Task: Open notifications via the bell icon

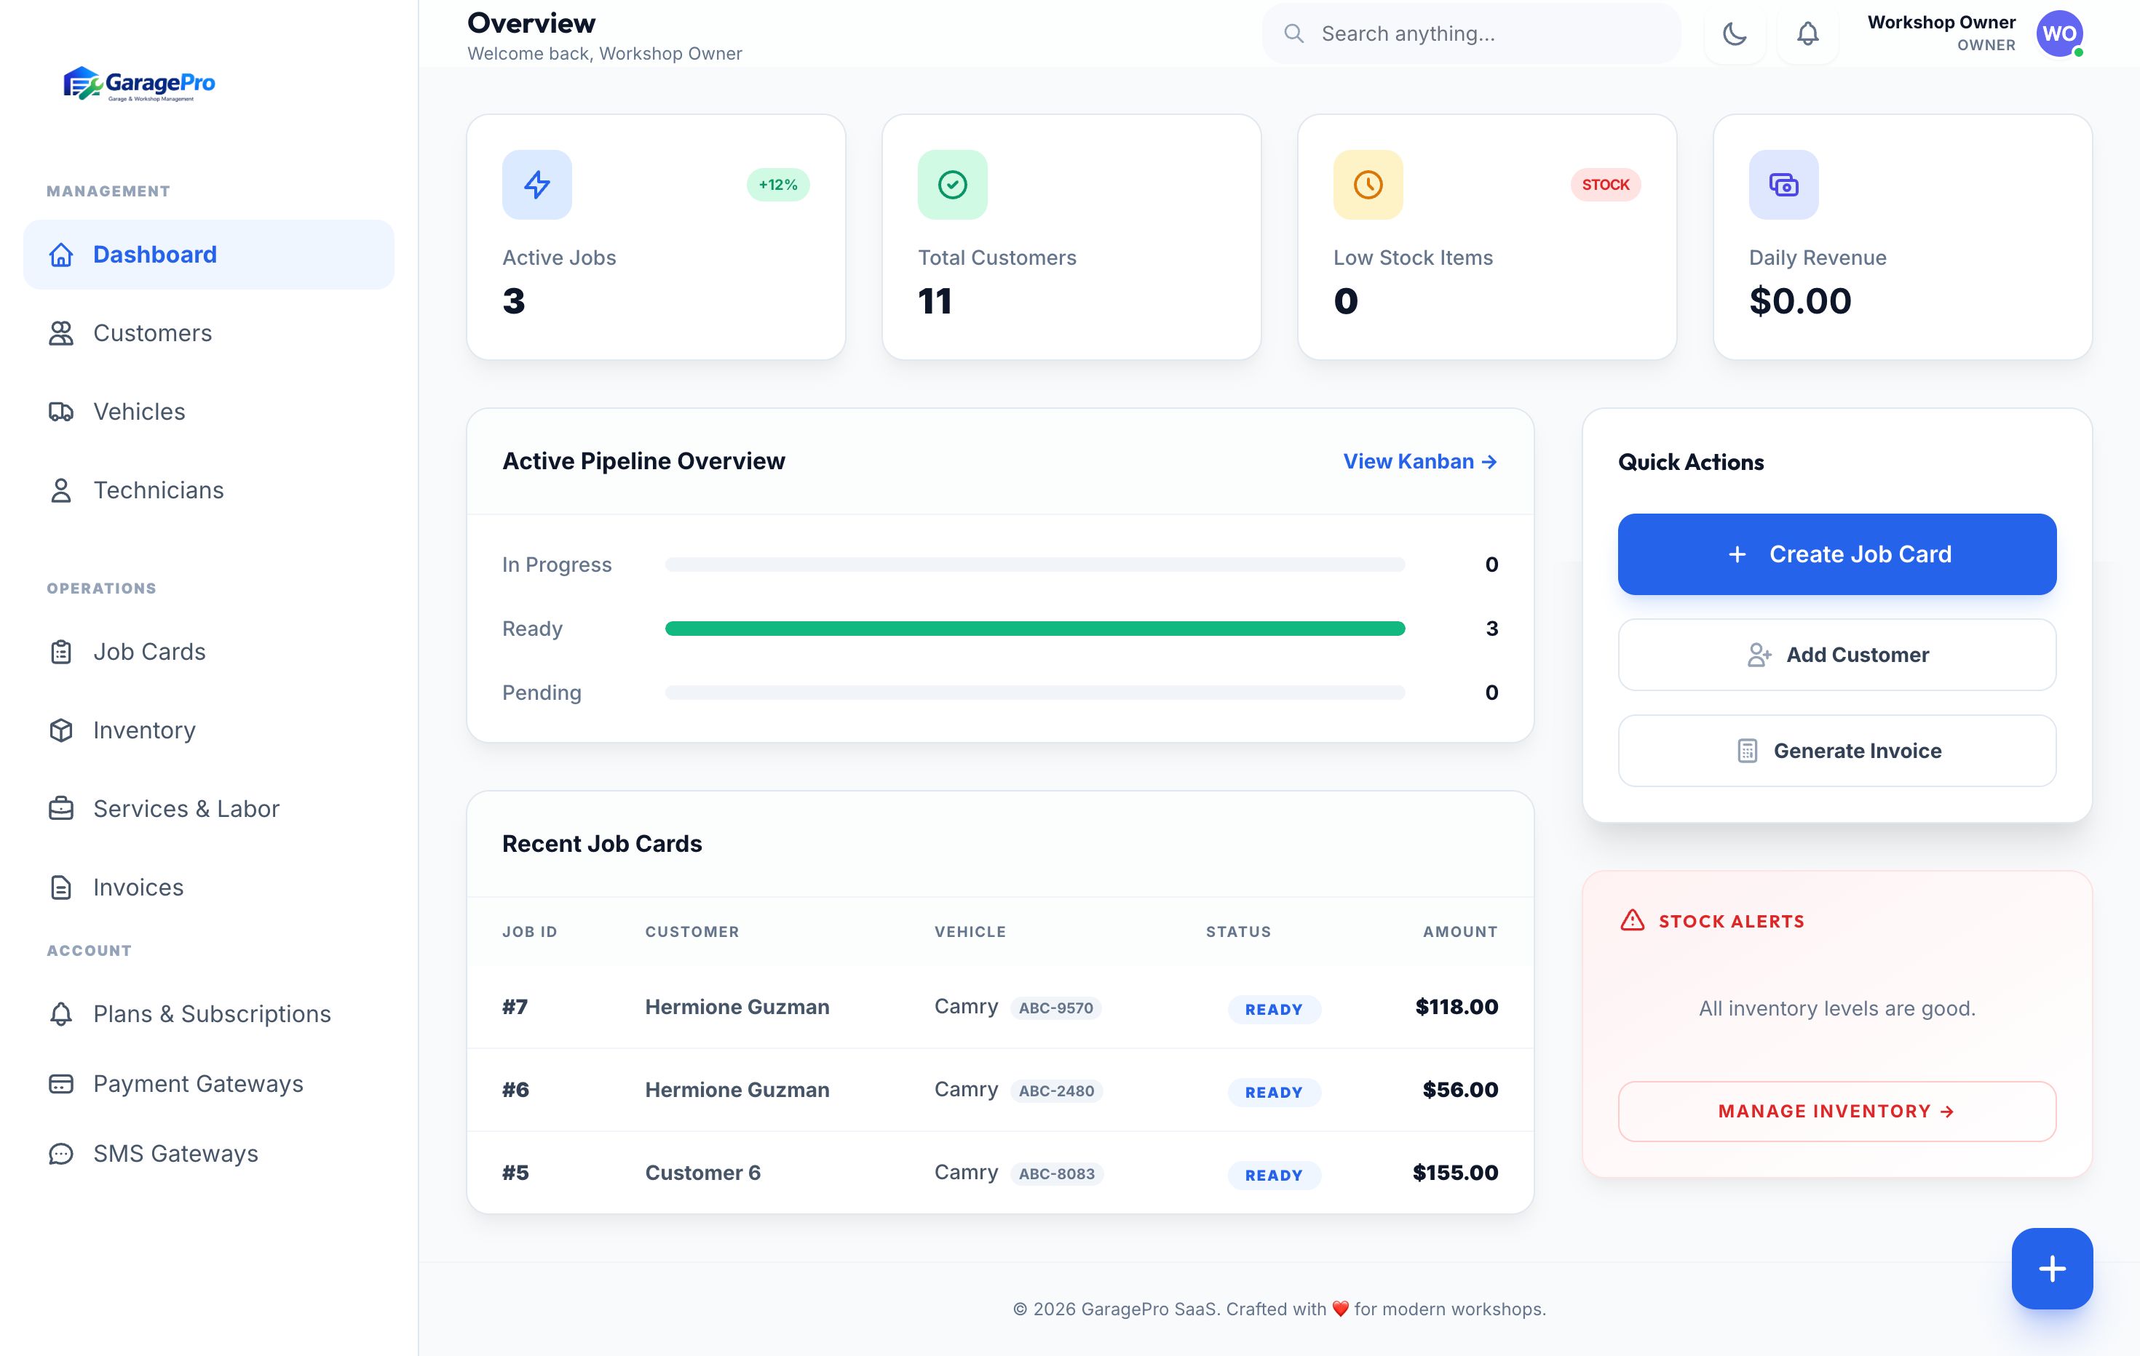Action: click(x=1807, y=33)
